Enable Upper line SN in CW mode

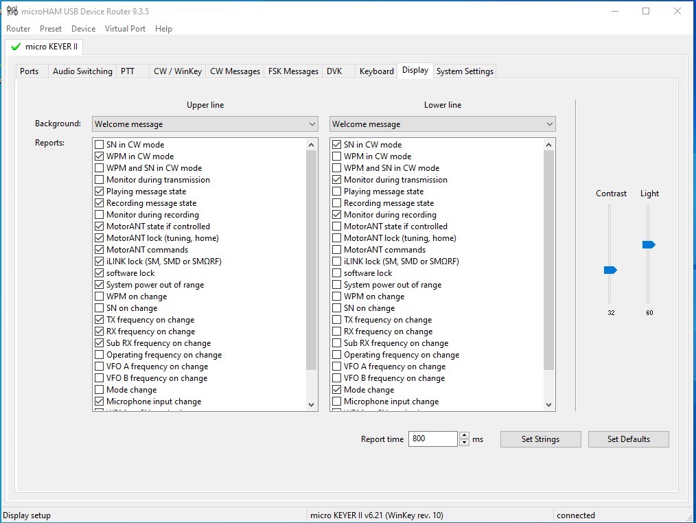coord(100,145)
